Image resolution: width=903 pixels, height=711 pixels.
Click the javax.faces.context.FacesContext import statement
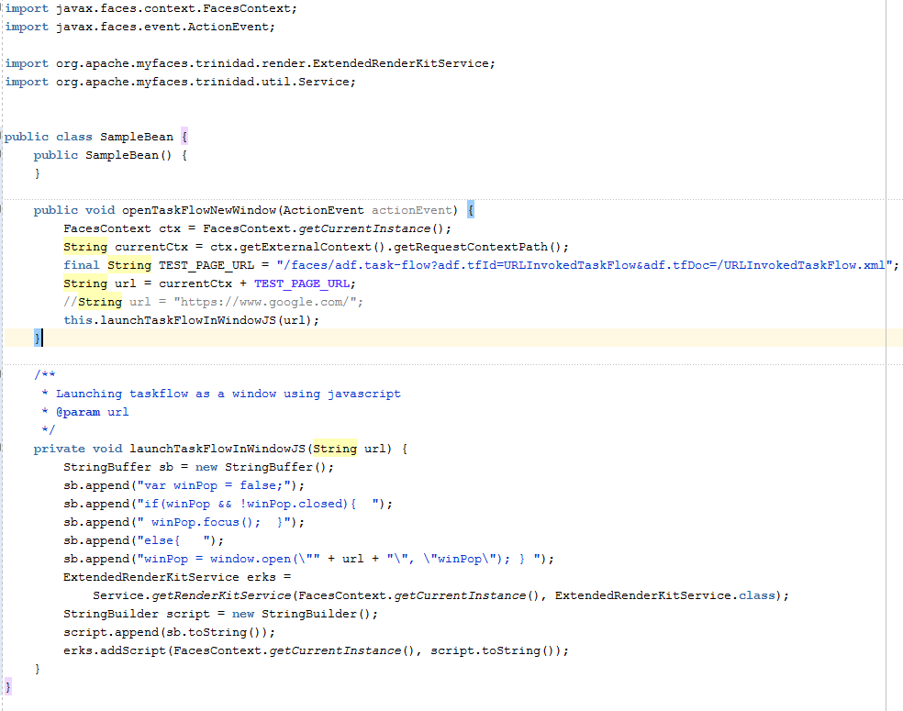[x=147, y=7]
